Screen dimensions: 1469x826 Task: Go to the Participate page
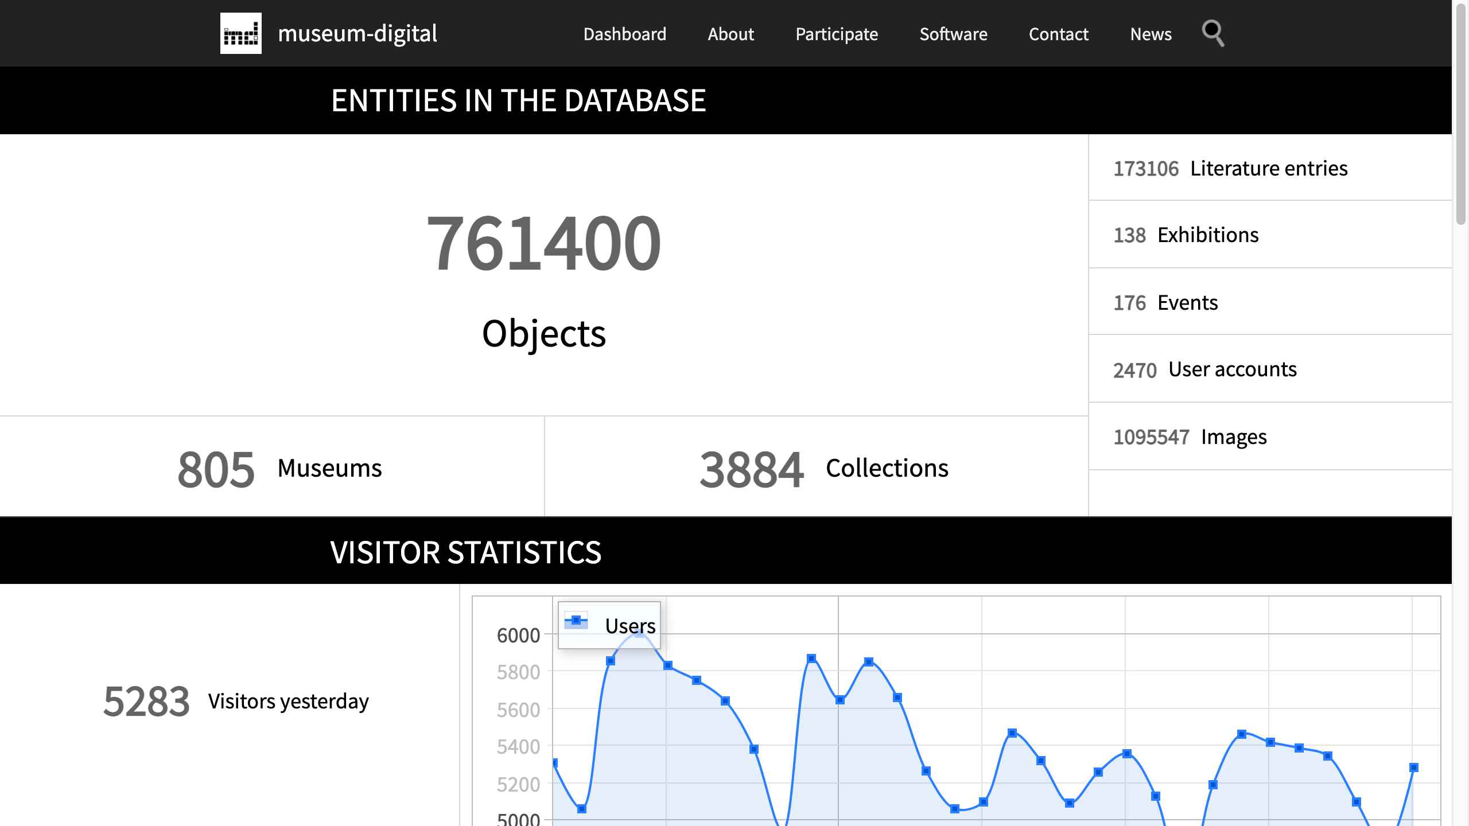[836, 34]
